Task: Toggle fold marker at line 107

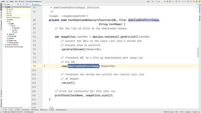Action: [x=42, y=100]
